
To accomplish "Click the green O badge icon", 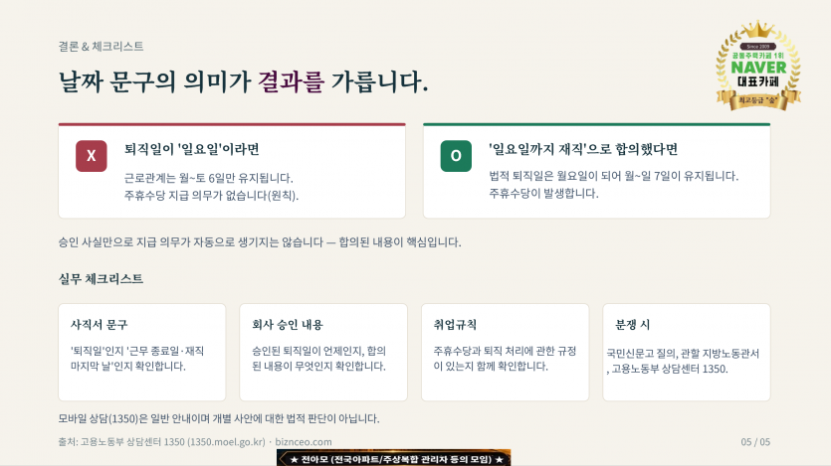I will pyautogui.click(x=456, y=156).
